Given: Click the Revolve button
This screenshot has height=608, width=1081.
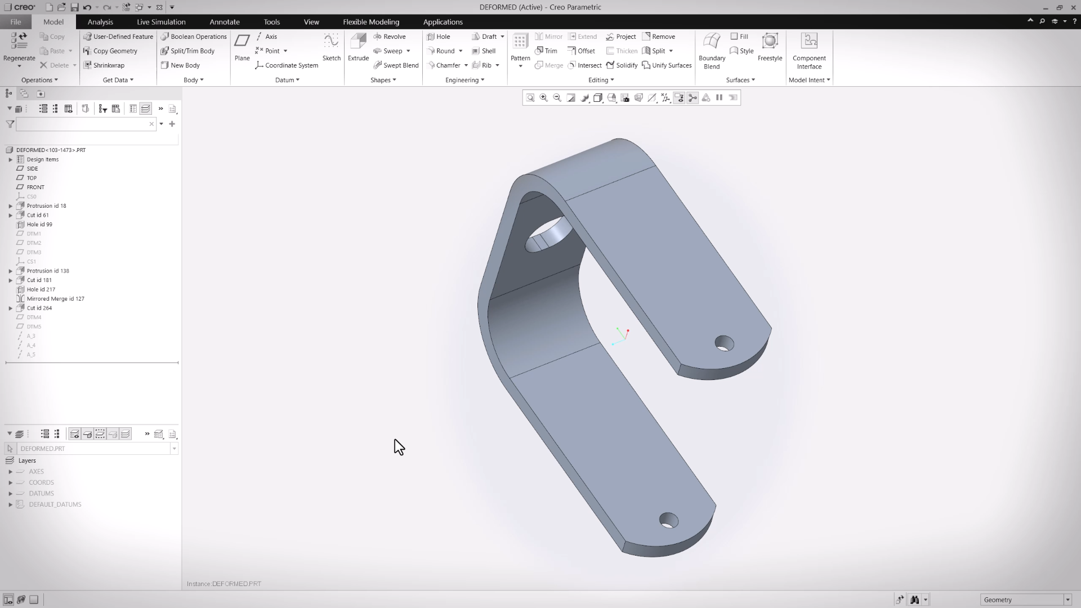Looking at the screenshot, I should [389, 37].
